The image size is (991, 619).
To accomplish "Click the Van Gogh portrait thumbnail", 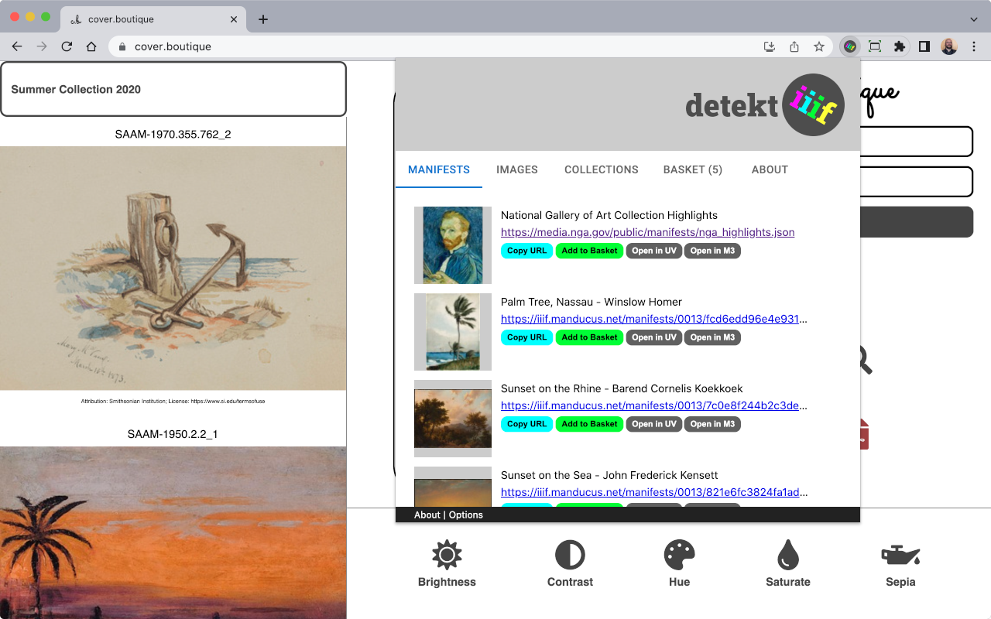I will tap(453, 245).
